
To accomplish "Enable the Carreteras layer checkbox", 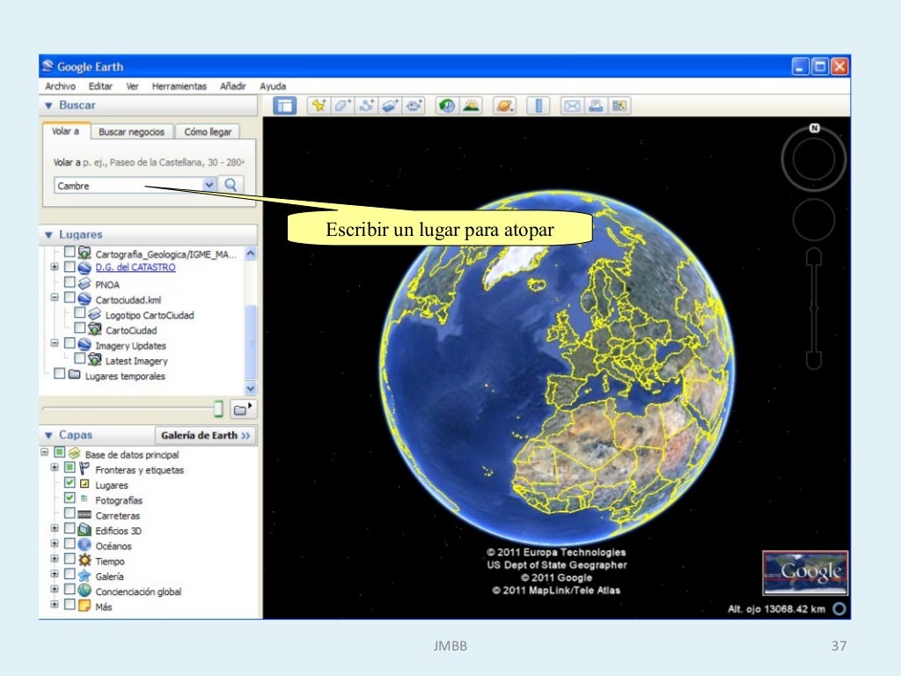I will click(x=70, y=513).
